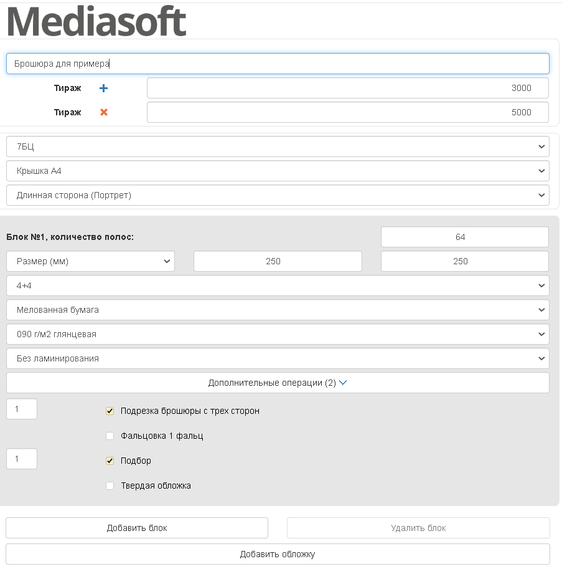Image resolution: width=562 pixels, height=574 pixels.
Task: Click the Добавить обложку button
Action: click(278, 554)
